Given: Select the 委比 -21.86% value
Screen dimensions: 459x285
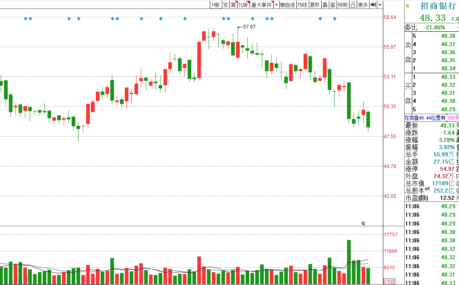Looking at the screenshot, I should click(x=435, y=27).
